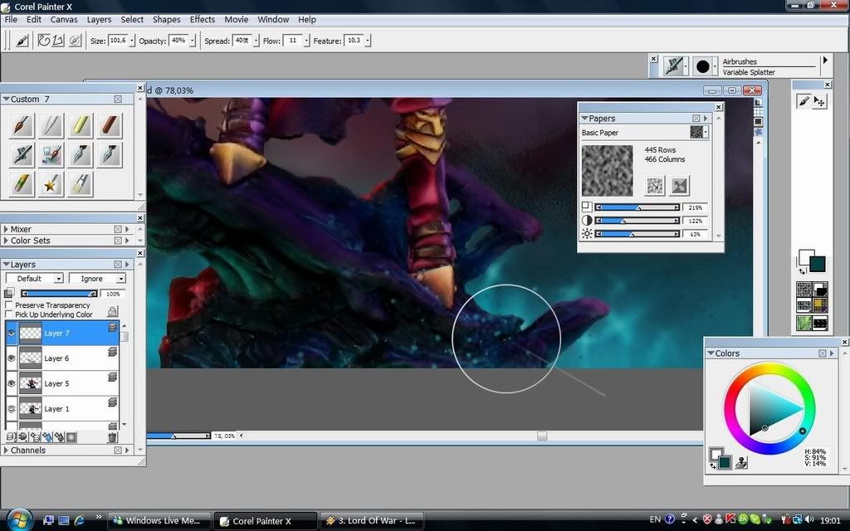
Task: Select the Brush tool in the property bar
Action: [22, 41]
